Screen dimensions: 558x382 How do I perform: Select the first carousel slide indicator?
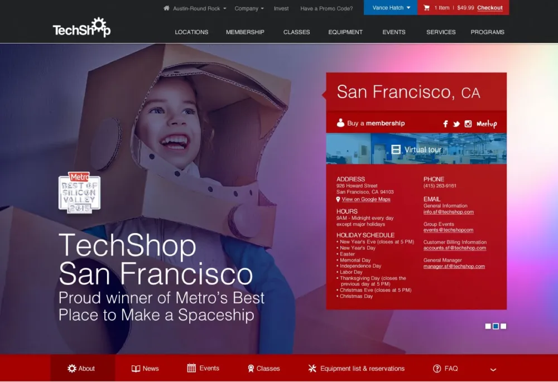pyautogui.click(x=488, y=326)
